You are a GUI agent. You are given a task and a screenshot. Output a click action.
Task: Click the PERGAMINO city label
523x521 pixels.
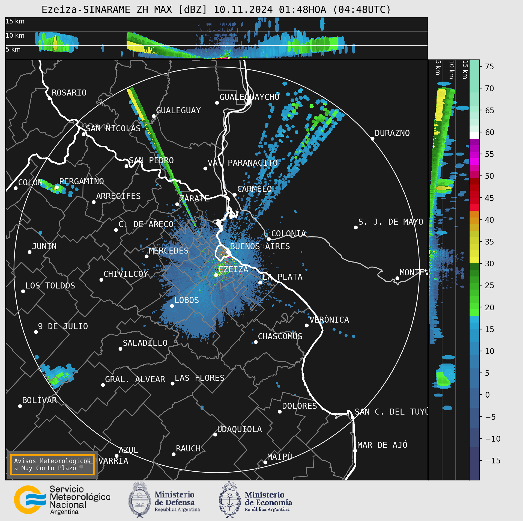click(x=81, y=181)
